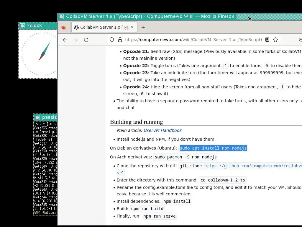This screenshot has width=302, height=227.
Task: Select the CollabVM Server 1.x tab
Action: coord(104,27)
